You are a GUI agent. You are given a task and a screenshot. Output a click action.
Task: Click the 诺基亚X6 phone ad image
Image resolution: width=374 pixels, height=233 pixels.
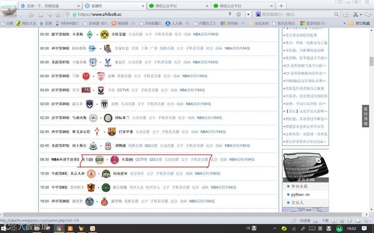(x=305, y=168)
